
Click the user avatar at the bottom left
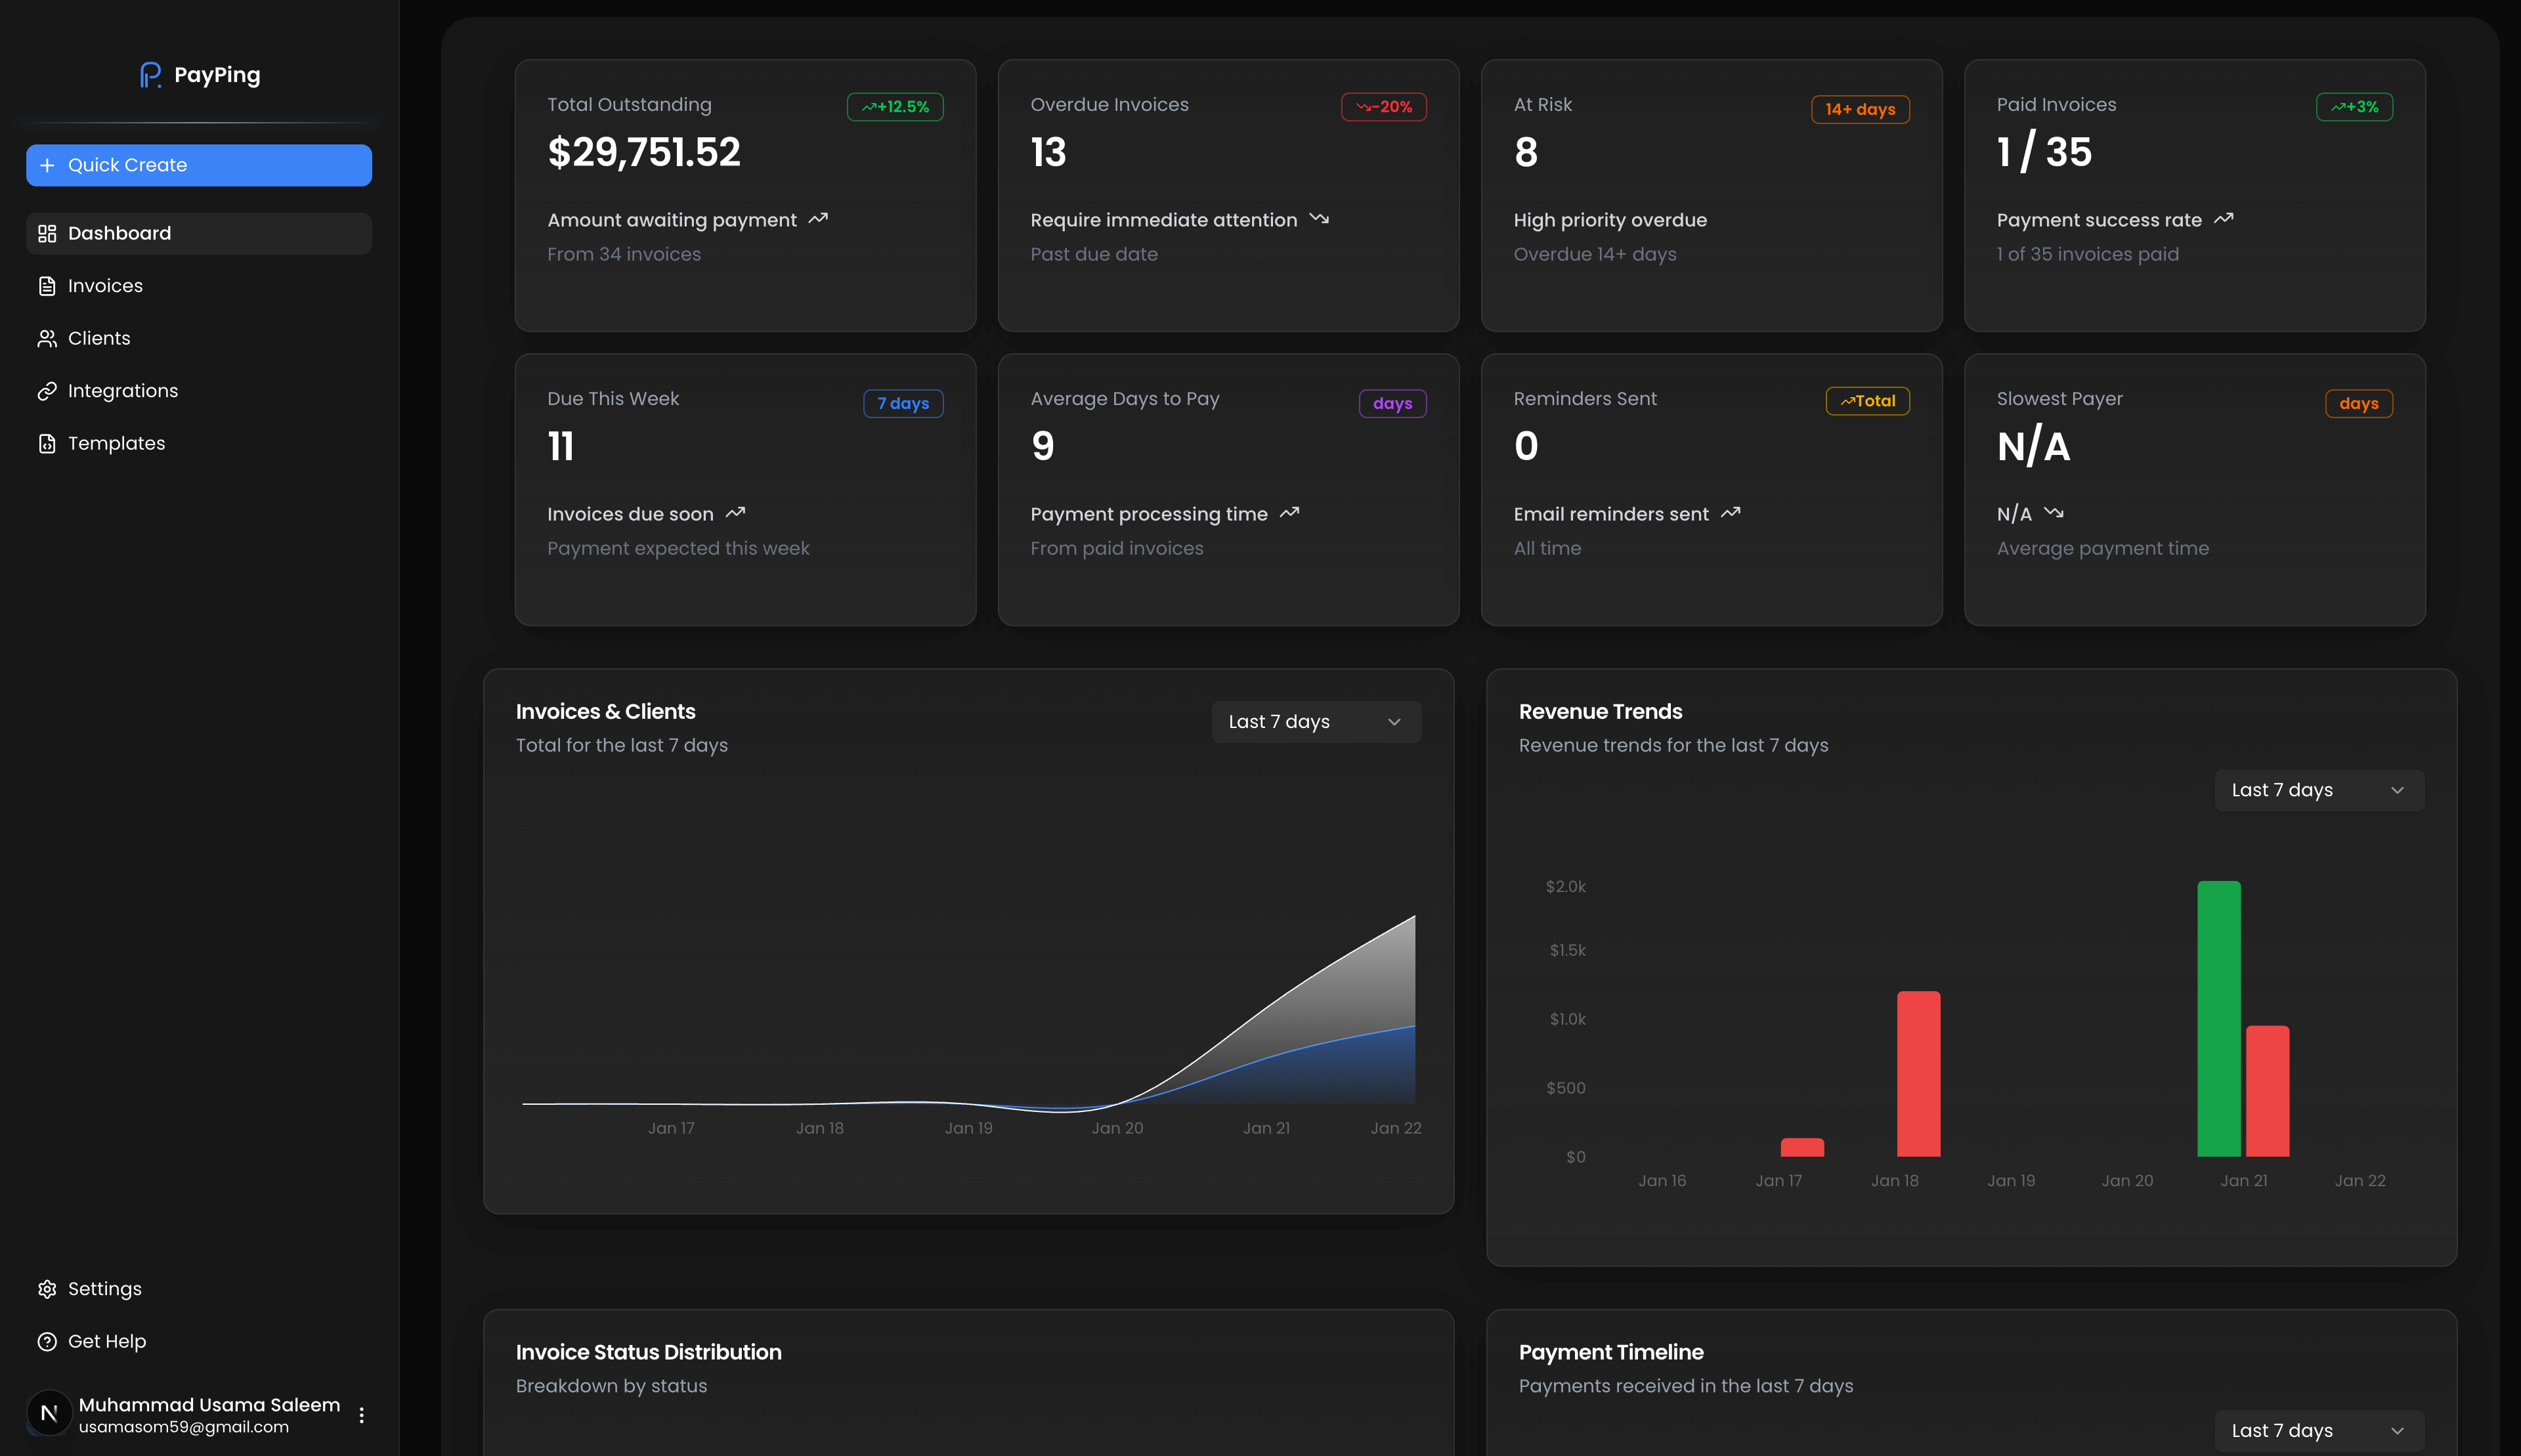(49, 1413)
